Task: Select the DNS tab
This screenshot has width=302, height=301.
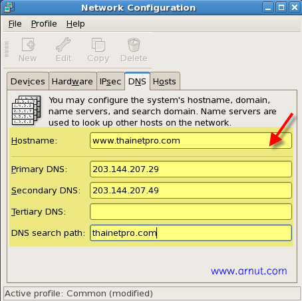Action: click(x=137, y=81)
